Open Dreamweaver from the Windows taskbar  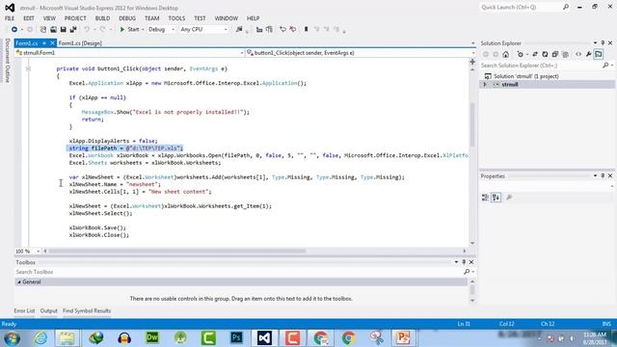click(x=152, y=338)
